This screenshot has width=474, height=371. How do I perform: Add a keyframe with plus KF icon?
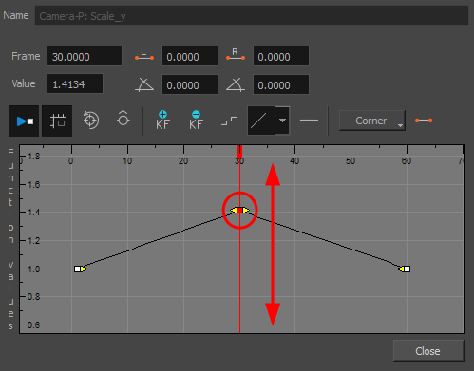point(162,121)
